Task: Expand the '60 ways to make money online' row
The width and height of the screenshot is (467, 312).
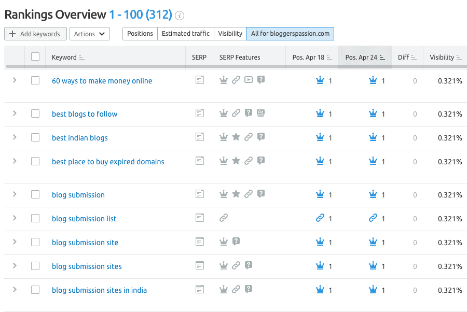Action: point(15,80)
